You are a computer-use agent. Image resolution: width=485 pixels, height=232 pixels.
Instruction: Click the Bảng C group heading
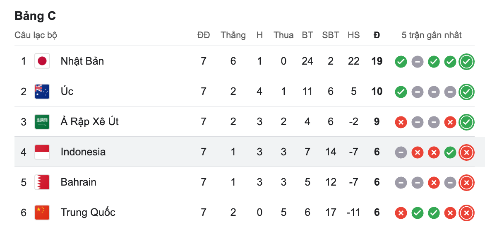point(35,16)
